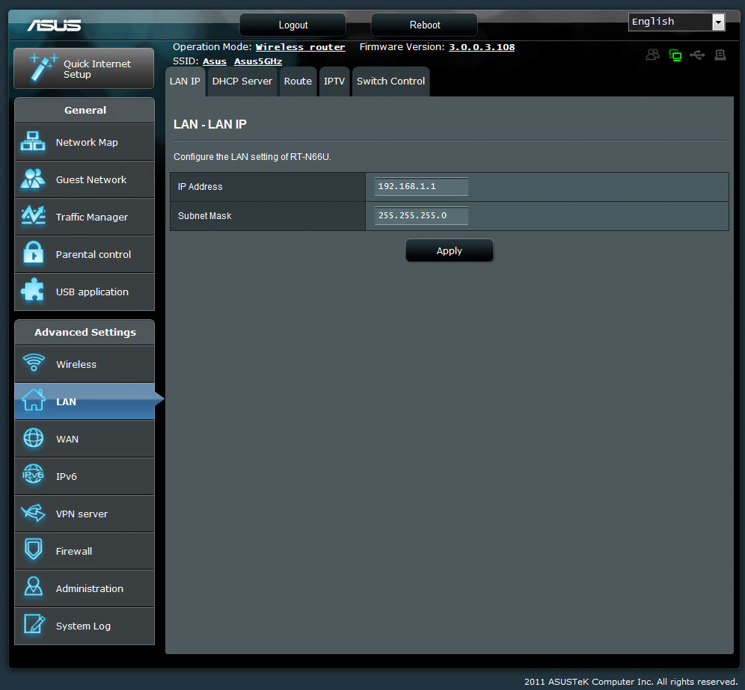Click the IP Address input field

tap(421, 186)
